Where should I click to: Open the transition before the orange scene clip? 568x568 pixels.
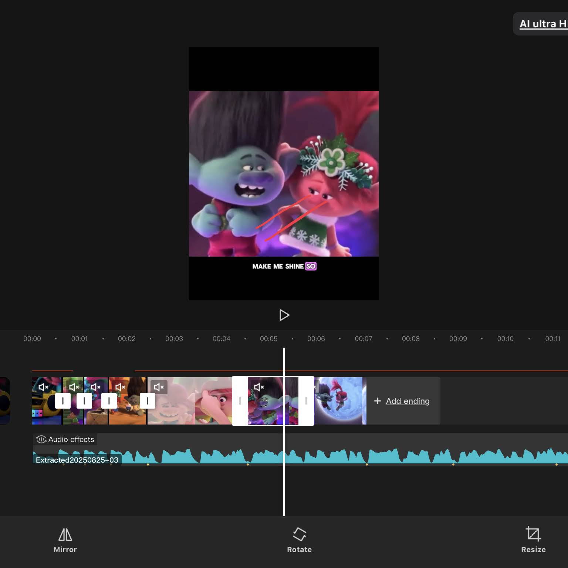click(109, 401)
